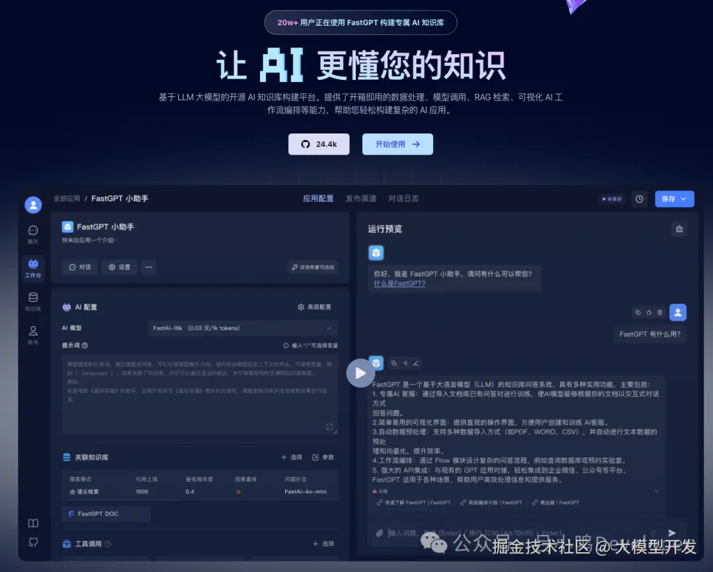The width and height of the screenshot is (713, 572).
Task: Click the 1500 引用上限 value
Action: coord(142,491)
